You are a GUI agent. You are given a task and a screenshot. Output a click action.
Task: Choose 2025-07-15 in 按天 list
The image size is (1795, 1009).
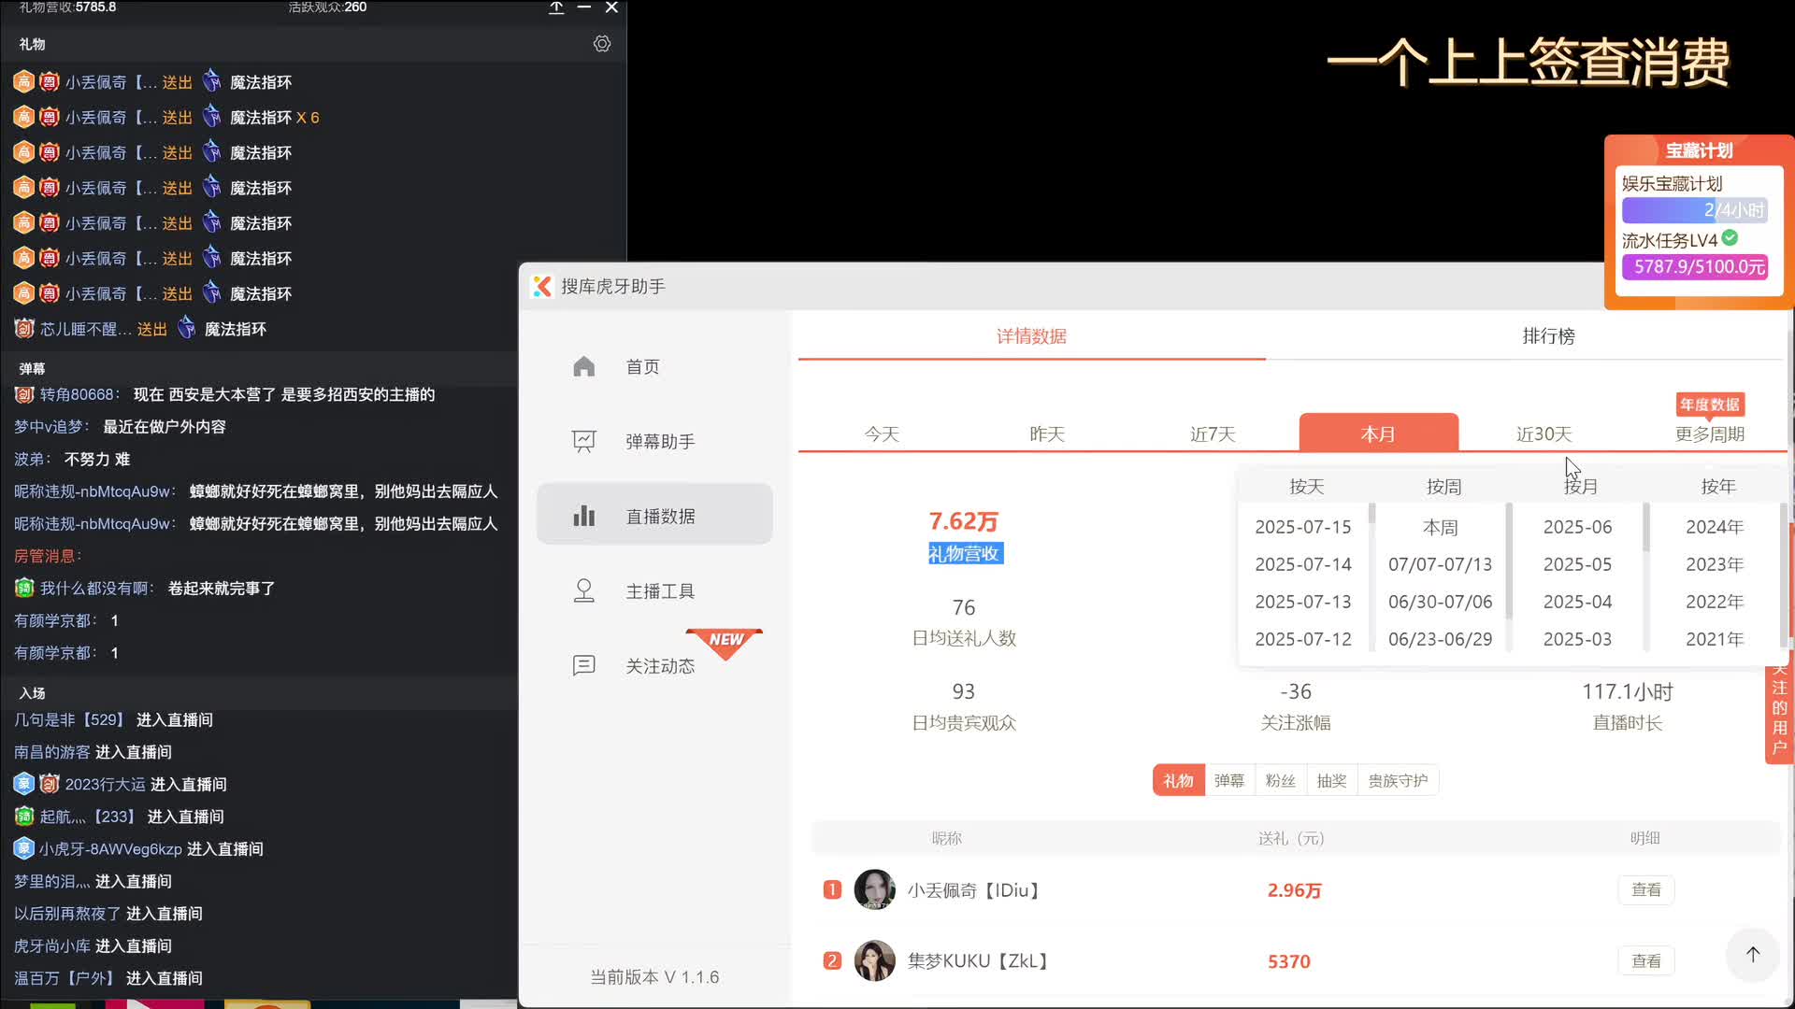click(1303, 527)
